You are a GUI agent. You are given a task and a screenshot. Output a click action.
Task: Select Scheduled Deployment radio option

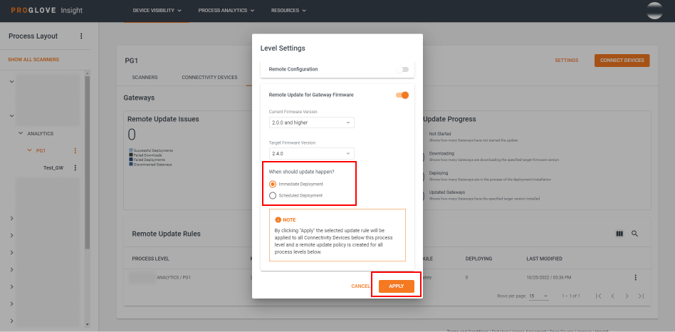coord(273,195)
